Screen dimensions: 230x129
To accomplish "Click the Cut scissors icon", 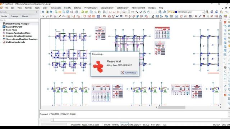I will coord(95,12).
